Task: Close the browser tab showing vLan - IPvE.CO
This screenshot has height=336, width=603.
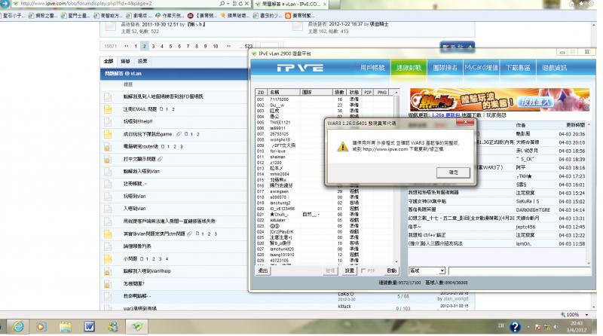Action: [x=325, y=4]
